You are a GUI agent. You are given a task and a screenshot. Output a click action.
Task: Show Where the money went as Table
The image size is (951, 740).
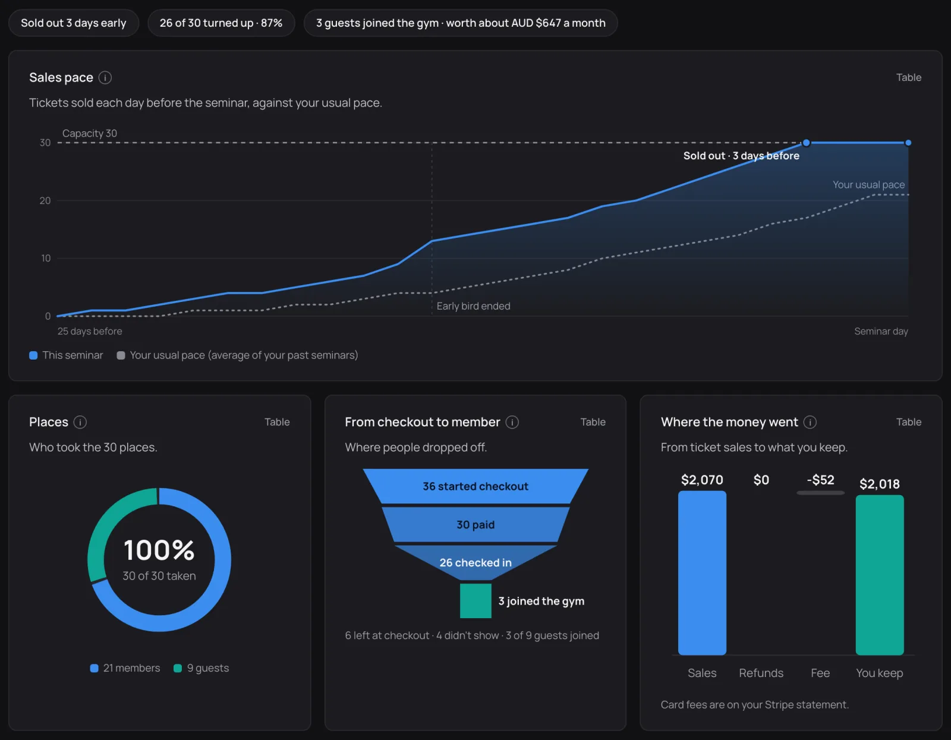click(909, 422)
